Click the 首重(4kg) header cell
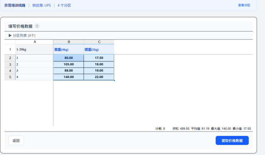This screenshot has width=265, height=155. point(69,49)
